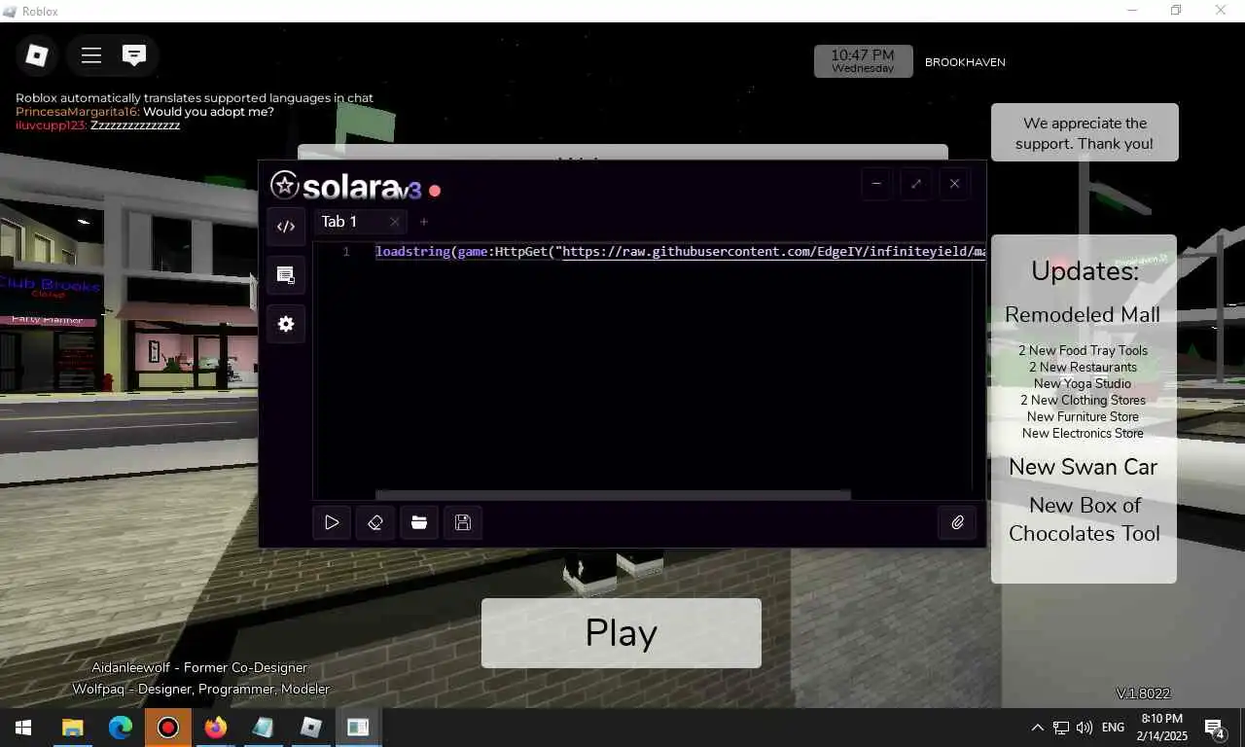This screenshot has width=1245, height=747.
Task: Close Tab 1 in Solara
Action: point(394,222)
